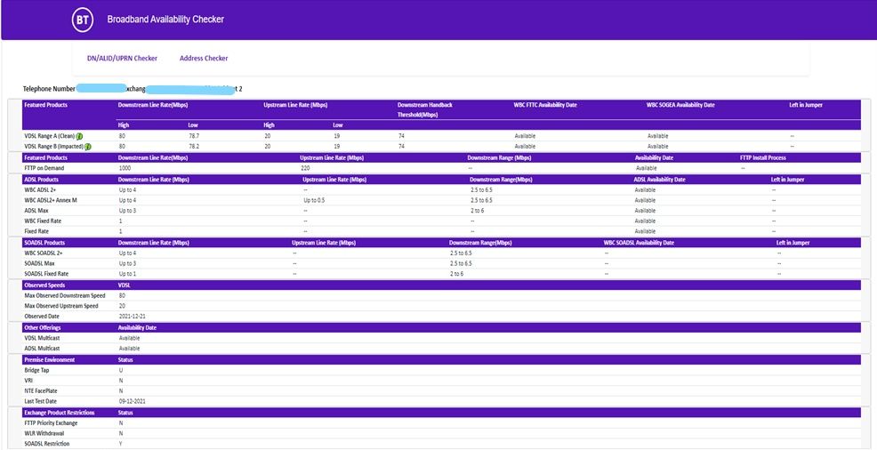Click the WBC SOADSL 2+ row label
The height and width of the screenshot is (450, 877).
(x=45, y=253)
